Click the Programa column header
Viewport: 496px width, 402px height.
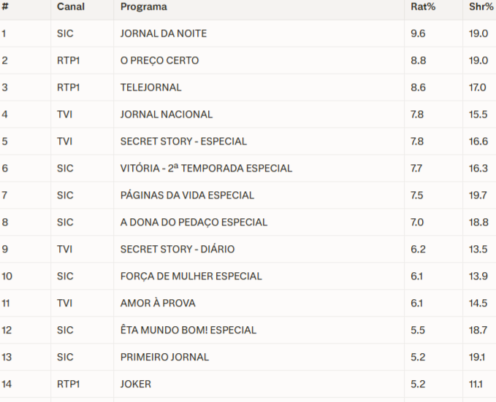(x=144, y=7)
